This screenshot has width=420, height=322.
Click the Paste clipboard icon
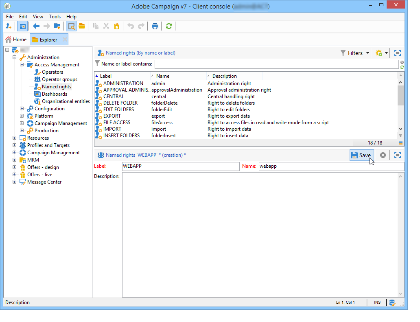click(117, 26)
